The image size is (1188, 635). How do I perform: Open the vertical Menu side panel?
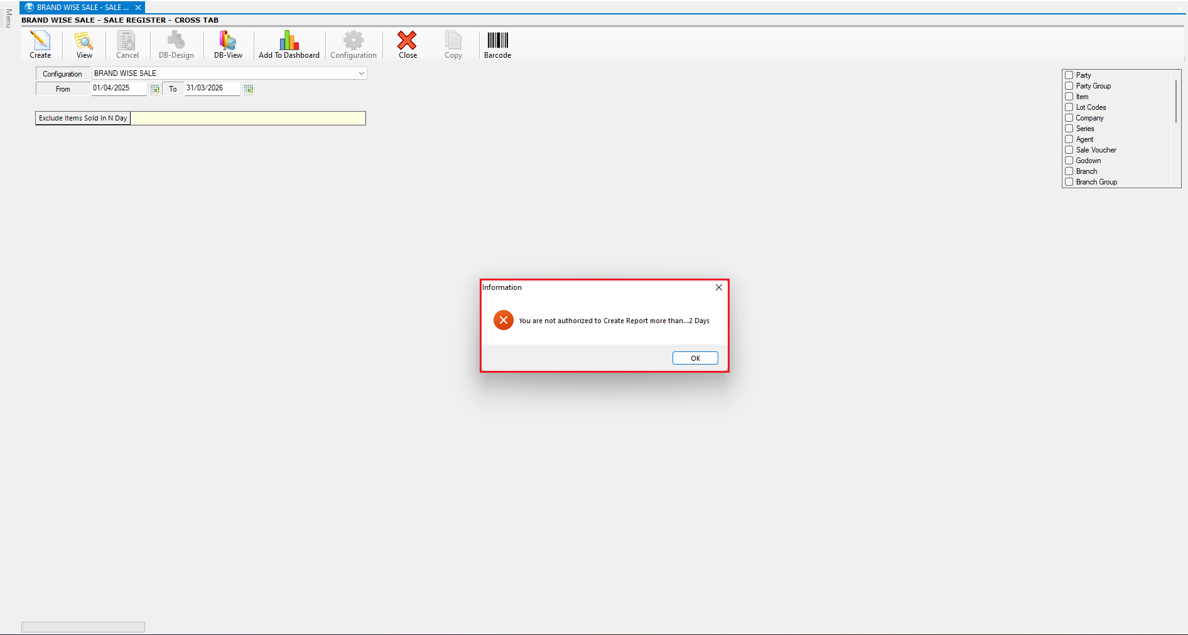(8, 19)
